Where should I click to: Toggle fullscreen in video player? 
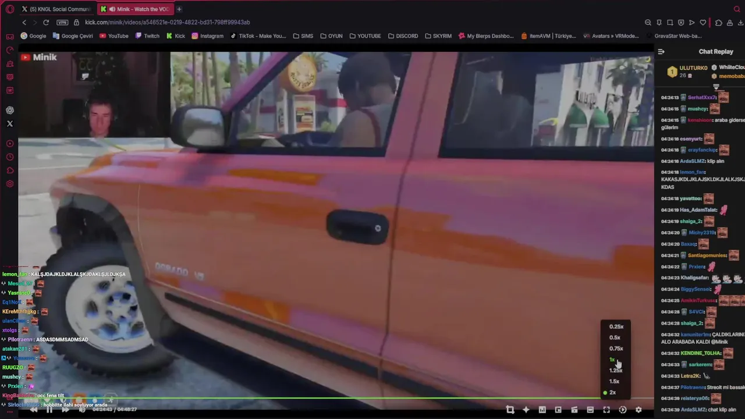click(606, 410)
